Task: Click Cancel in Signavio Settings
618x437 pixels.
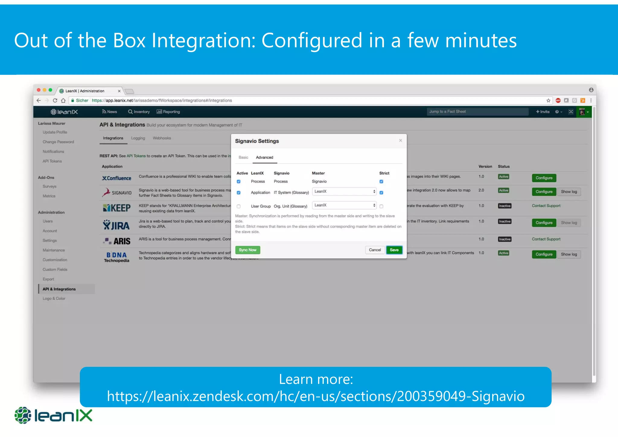Action: coord(375,250)
